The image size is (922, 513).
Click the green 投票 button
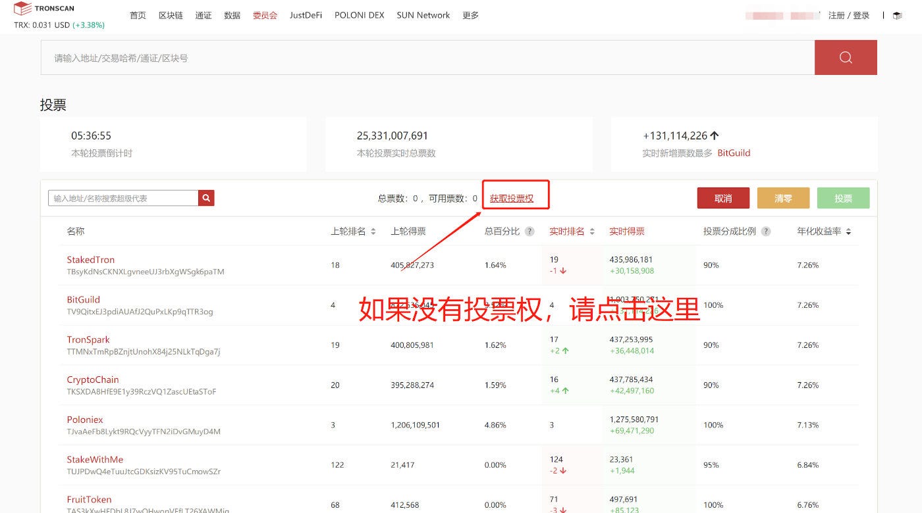pyautogui.click(x=843, y=198)
